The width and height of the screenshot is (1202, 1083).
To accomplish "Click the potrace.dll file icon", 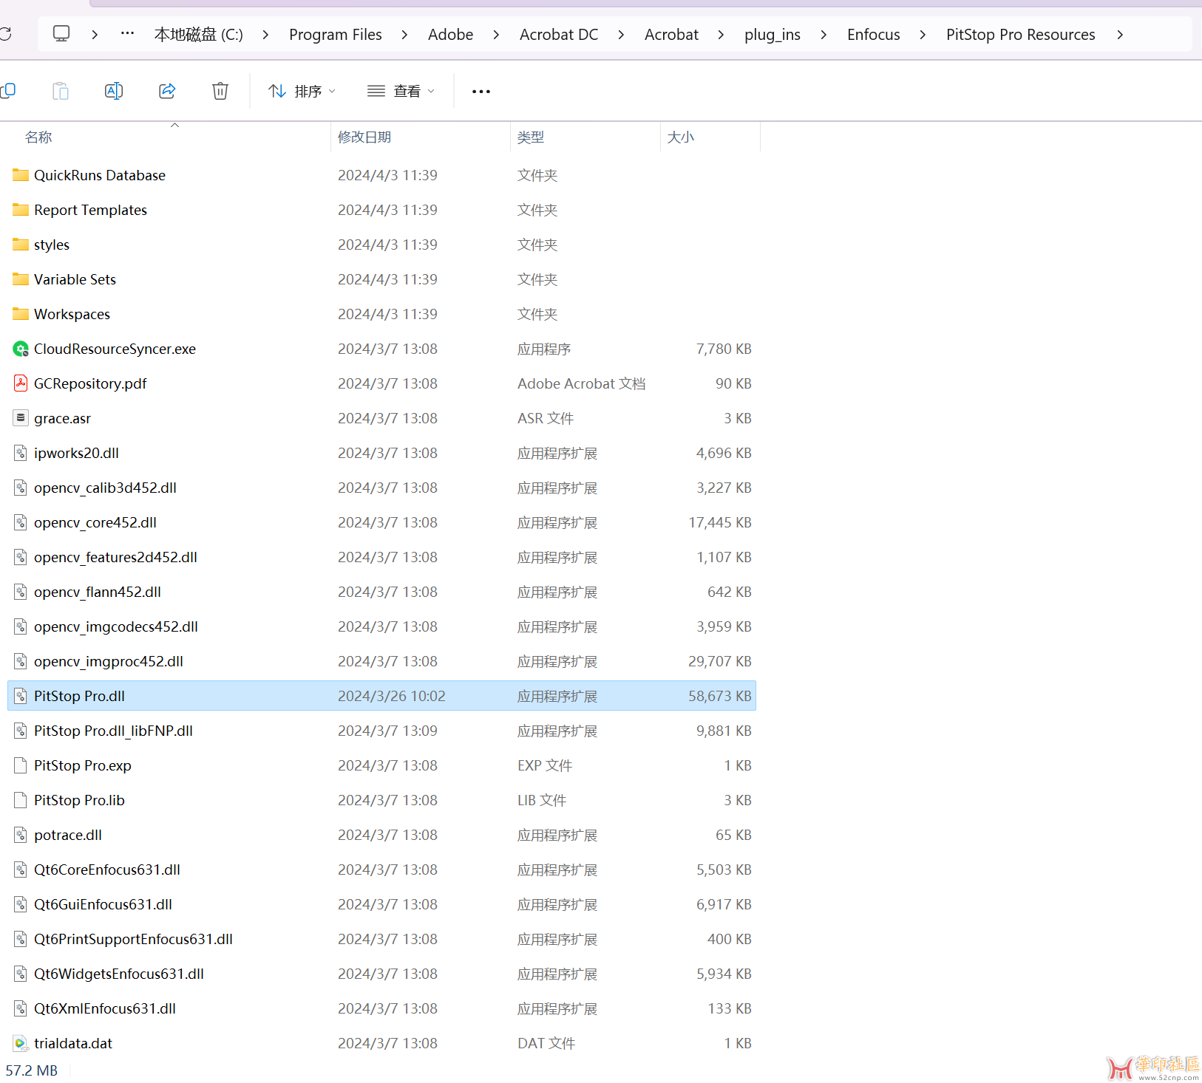I will 21,835.
